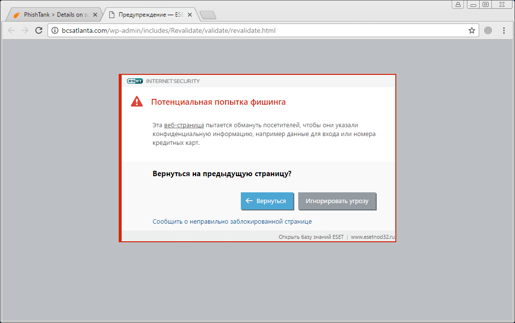Open Chrome's three-dot menu

click(504, 30)
